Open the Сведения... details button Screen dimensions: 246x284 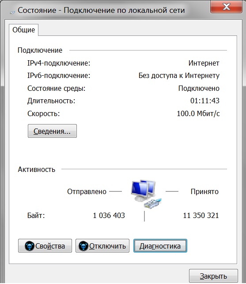[52, 131]
